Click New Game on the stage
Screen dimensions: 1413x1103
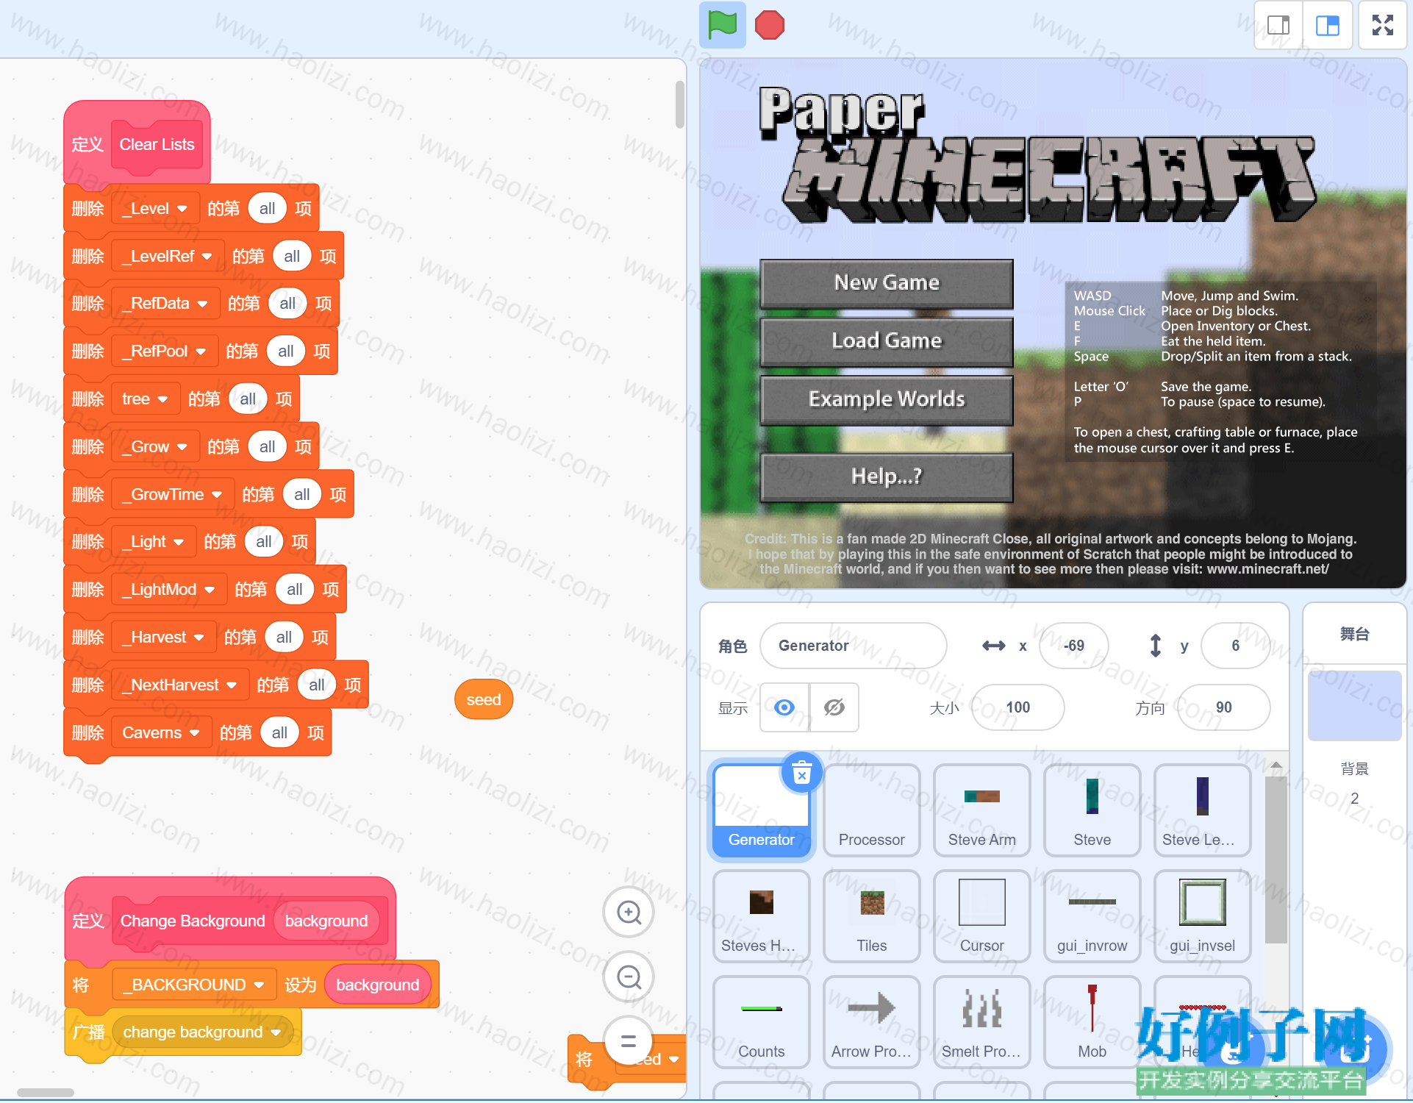coord(887,283)
